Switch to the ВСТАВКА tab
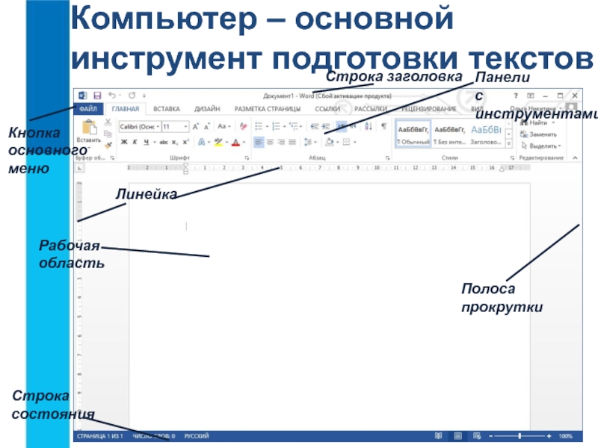 pyautogui.click(x=166, y=109)
